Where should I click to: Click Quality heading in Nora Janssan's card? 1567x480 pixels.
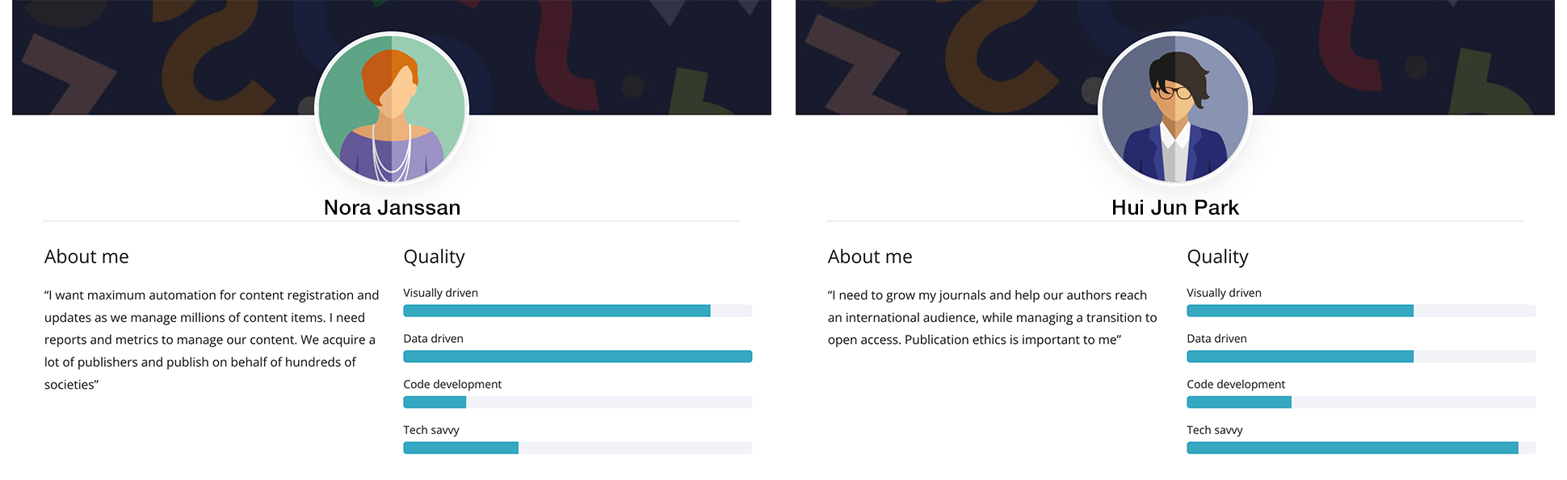434,257
